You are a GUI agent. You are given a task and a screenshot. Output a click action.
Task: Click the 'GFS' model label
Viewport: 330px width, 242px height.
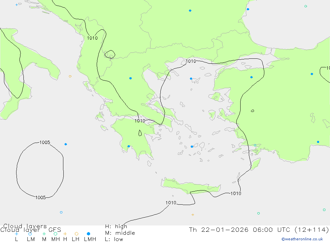(55, 229)
